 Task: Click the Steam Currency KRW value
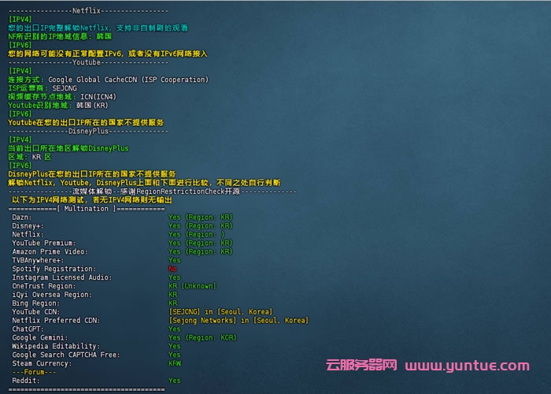click(175, 363)
